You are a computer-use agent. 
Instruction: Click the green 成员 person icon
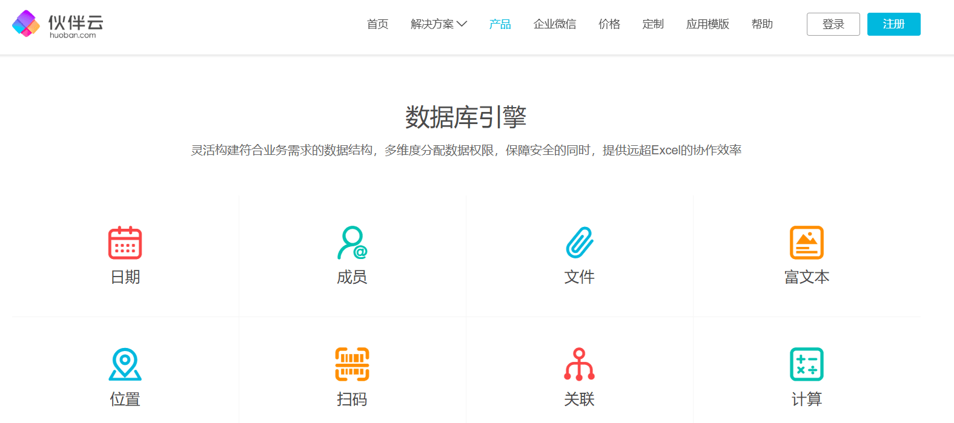click(x=353, y=243)
